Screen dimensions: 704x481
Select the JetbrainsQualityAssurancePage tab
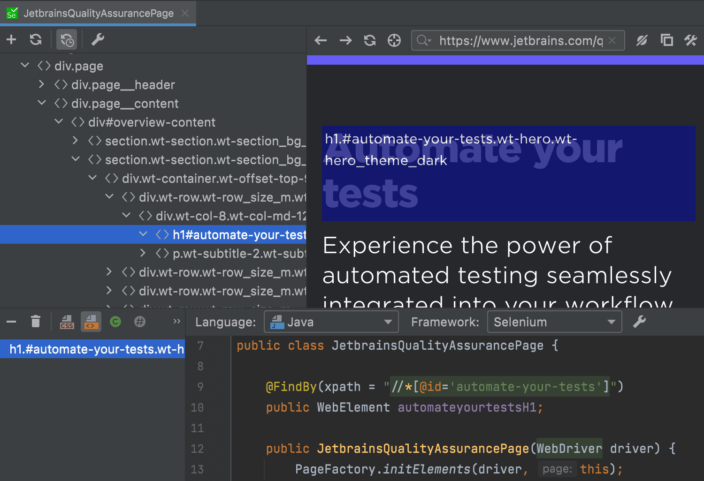coord(98,13)
